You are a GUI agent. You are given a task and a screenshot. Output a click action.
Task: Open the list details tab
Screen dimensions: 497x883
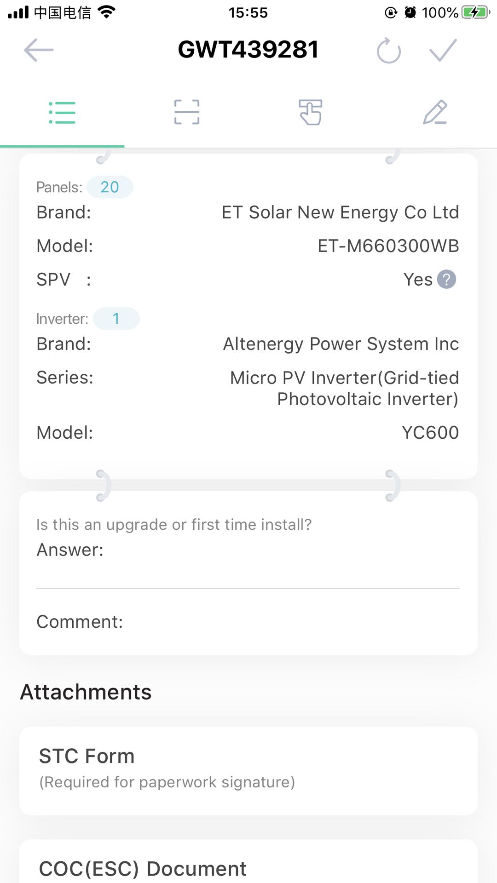(x=62, y=113)
